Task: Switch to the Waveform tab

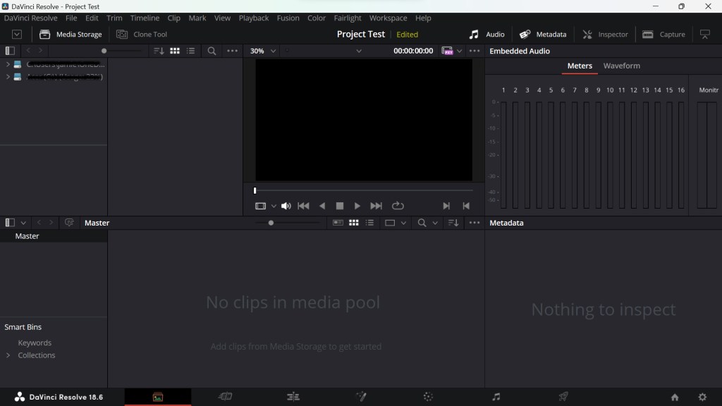Action: [621, 66]
